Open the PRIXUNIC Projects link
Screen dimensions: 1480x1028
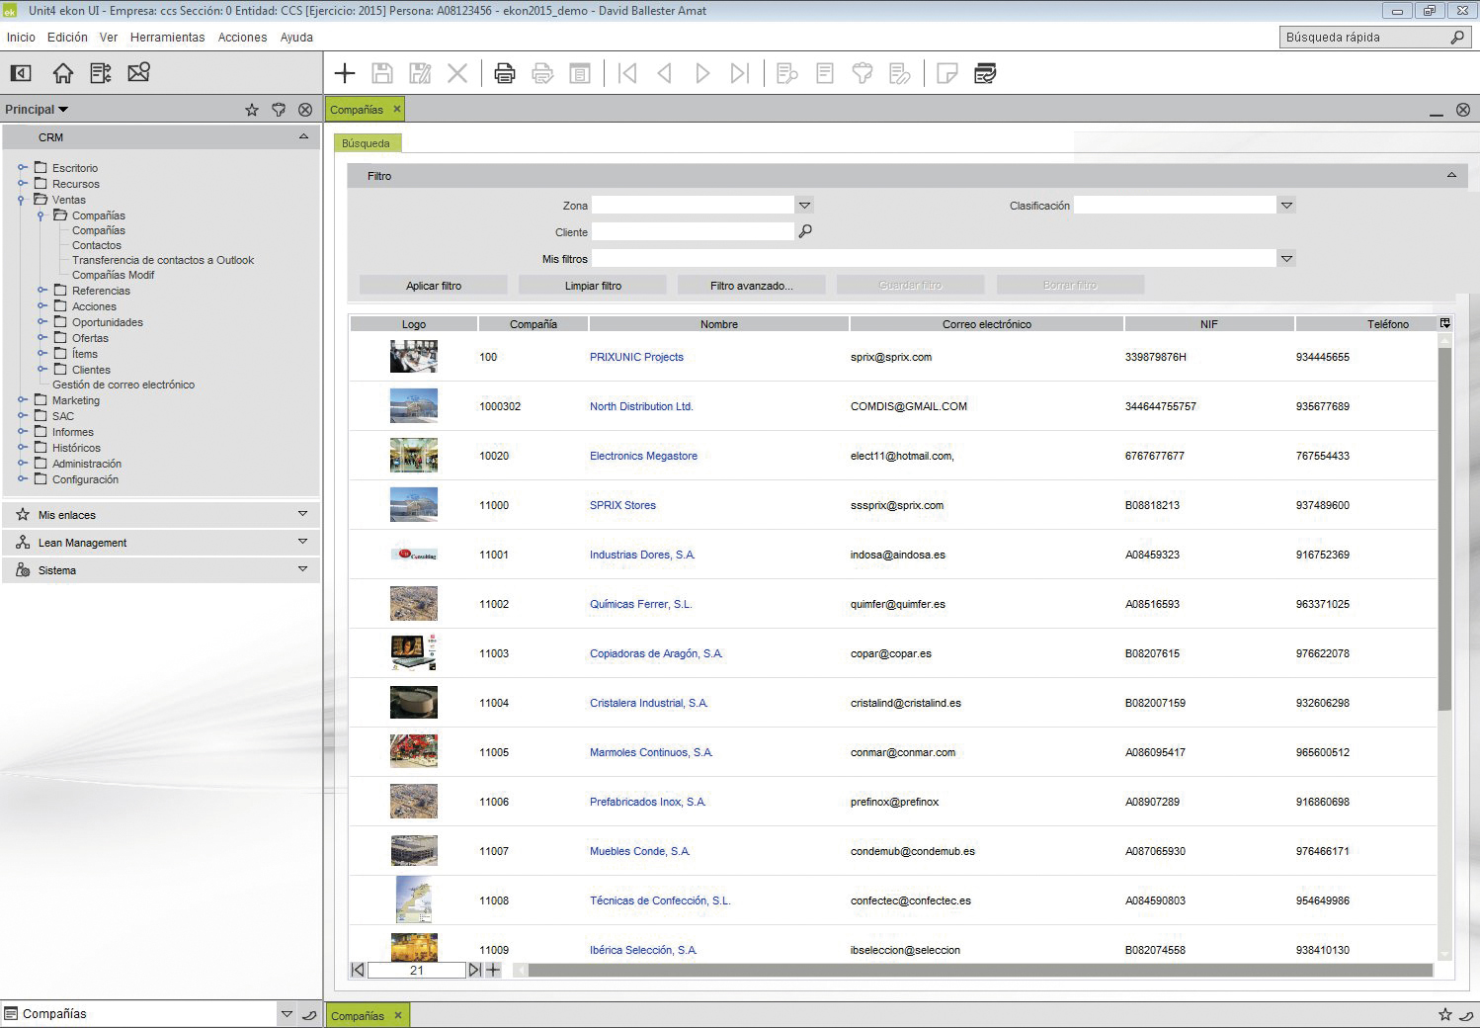coord(636,357)
